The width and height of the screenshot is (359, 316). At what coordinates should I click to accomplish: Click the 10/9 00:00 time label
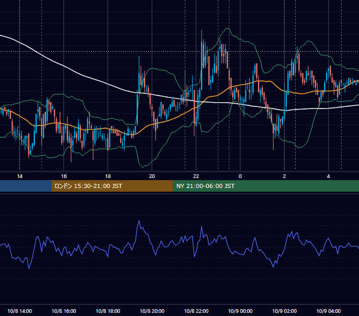240,311
